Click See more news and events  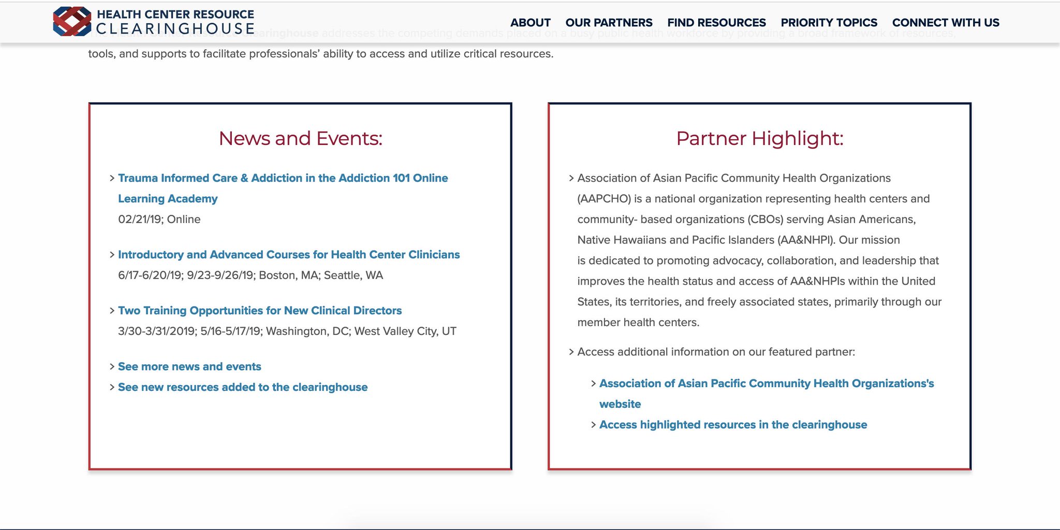[189, 366]
